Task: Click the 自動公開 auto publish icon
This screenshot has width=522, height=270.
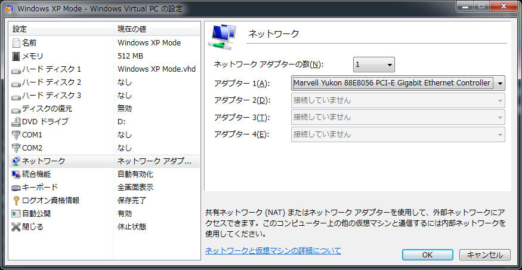Action: tap(16, 214)
